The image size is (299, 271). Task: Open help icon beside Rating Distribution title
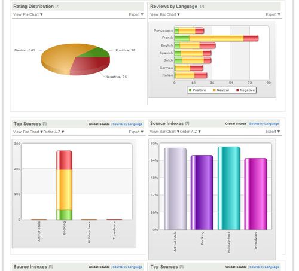point(57,7)
